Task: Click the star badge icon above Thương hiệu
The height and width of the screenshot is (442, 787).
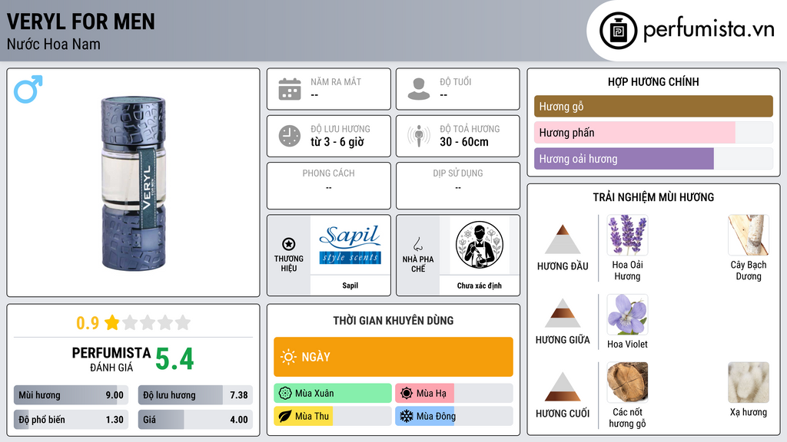Action: pyautogui.click(x=289, y=244)
